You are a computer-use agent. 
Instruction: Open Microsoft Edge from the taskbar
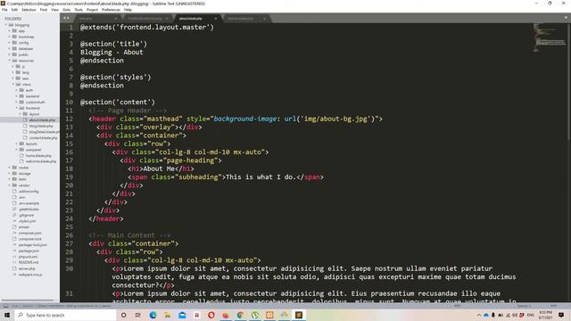[x=153, y=315]
